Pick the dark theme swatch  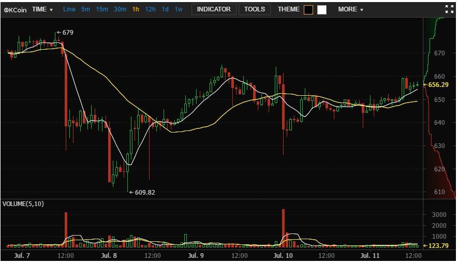(308, 9)
